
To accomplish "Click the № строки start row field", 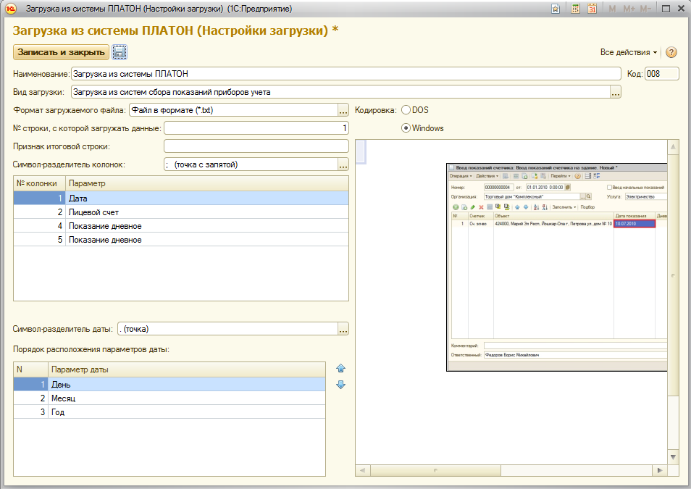I will 256,128.
